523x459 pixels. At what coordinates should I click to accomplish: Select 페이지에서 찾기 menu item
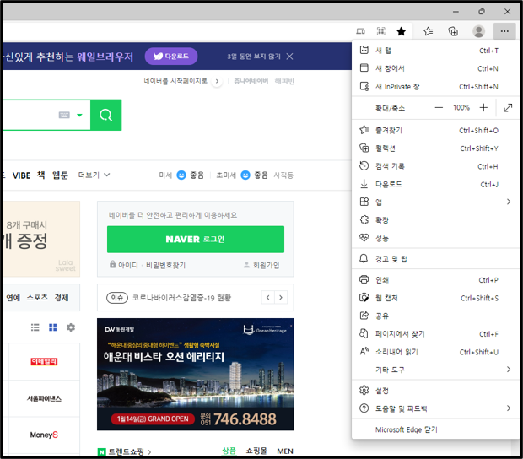click(x=435, y=334)
